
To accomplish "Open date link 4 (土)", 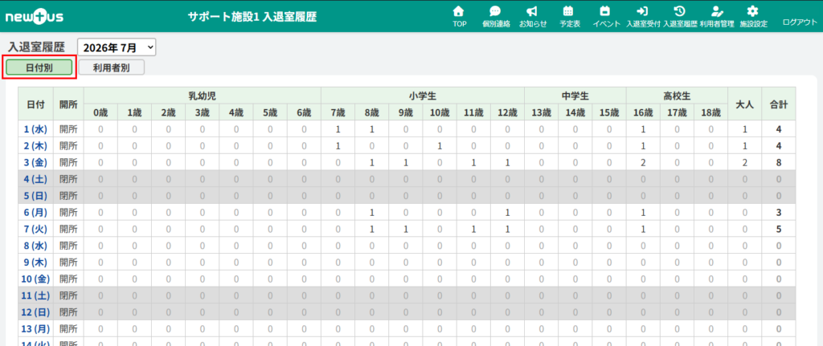I will pos(36,179).
